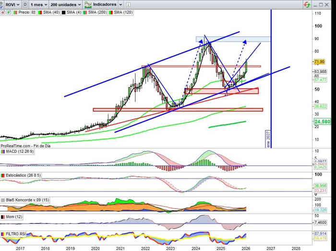Click the SMA (40) legend label
The image size is (336, 251).
pyautogui.click(x=50, y=12)
